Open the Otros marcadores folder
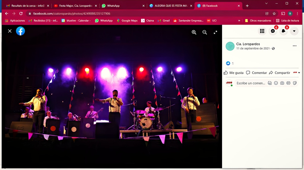Image resolution: width=304 pixels, height=170 pixels. (x=258, y=20)
